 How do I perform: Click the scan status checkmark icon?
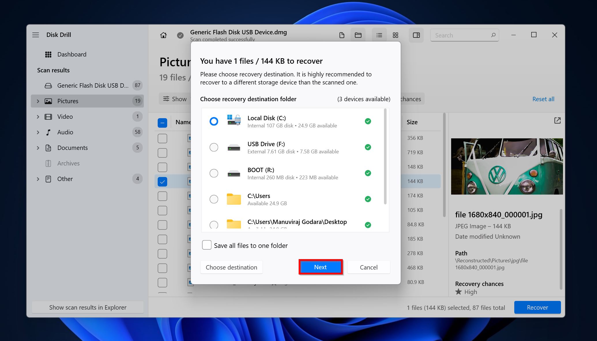tap(180, 35)
